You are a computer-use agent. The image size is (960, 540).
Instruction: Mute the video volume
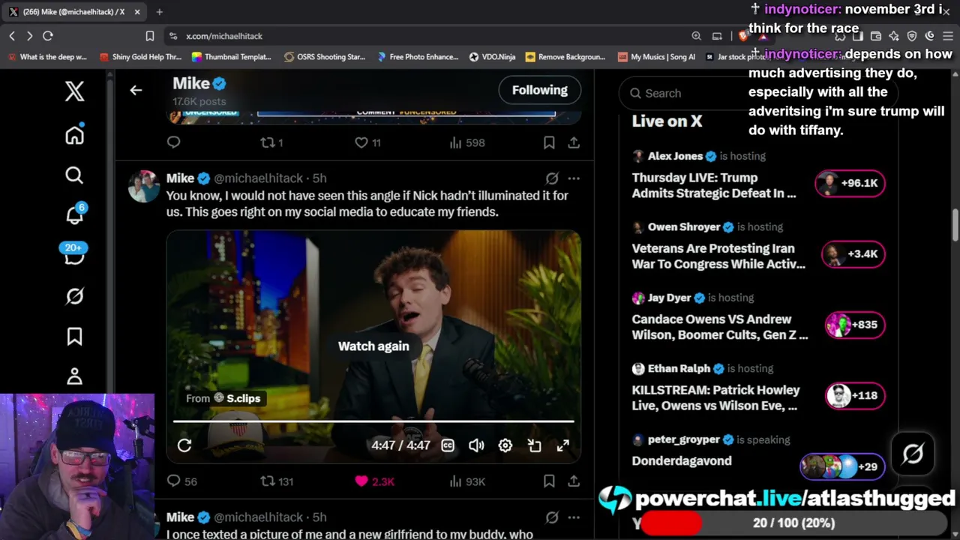(x=476, y=445)
